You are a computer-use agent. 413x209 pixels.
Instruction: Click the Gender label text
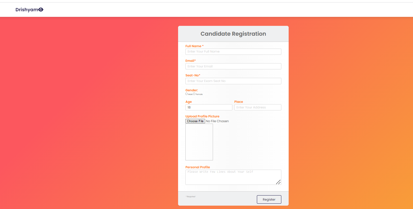pos(192,90)
